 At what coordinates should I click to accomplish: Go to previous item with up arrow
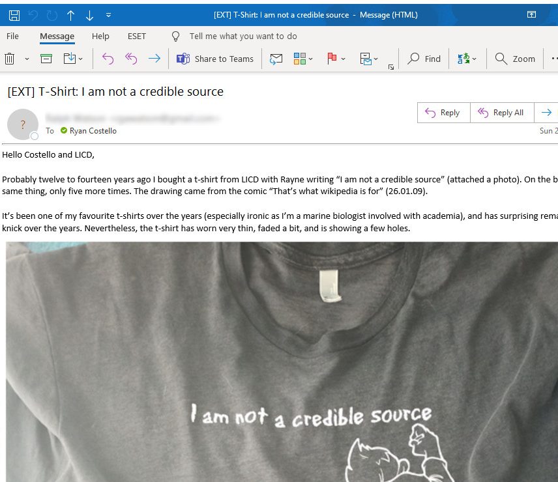tap(71, 14)
